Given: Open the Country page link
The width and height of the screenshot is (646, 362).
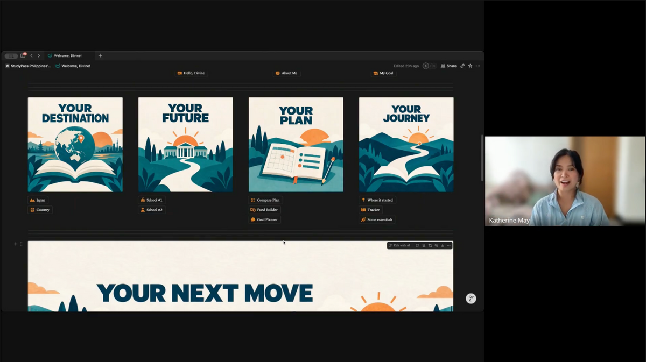Looking at the screenshot, I should [x=40, y=210].
